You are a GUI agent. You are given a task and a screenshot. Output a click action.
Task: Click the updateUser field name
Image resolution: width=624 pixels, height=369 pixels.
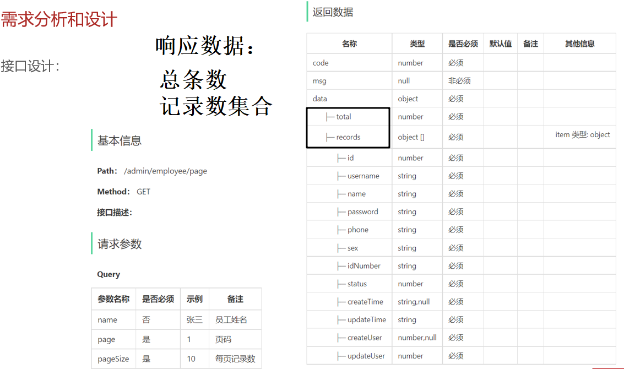point(366,356)
